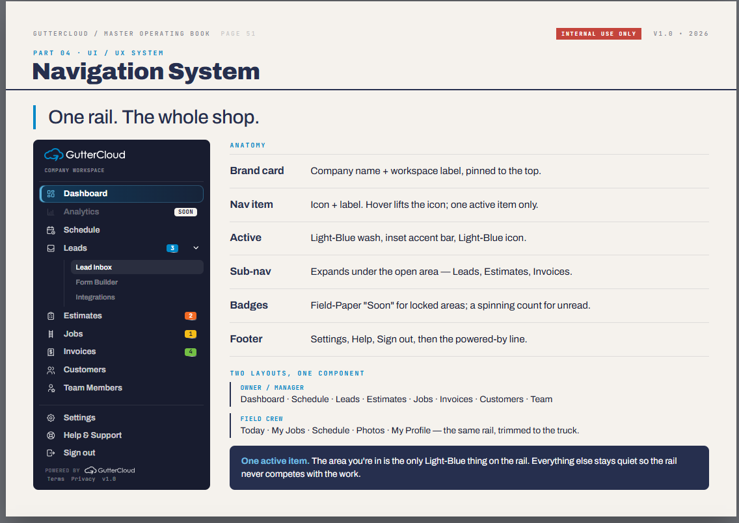
Task: Click the small GutterCloud logo in powered-by line
Action: [110, 470]
